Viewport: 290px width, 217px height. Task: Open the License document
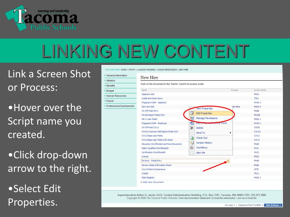coord(145,157)
